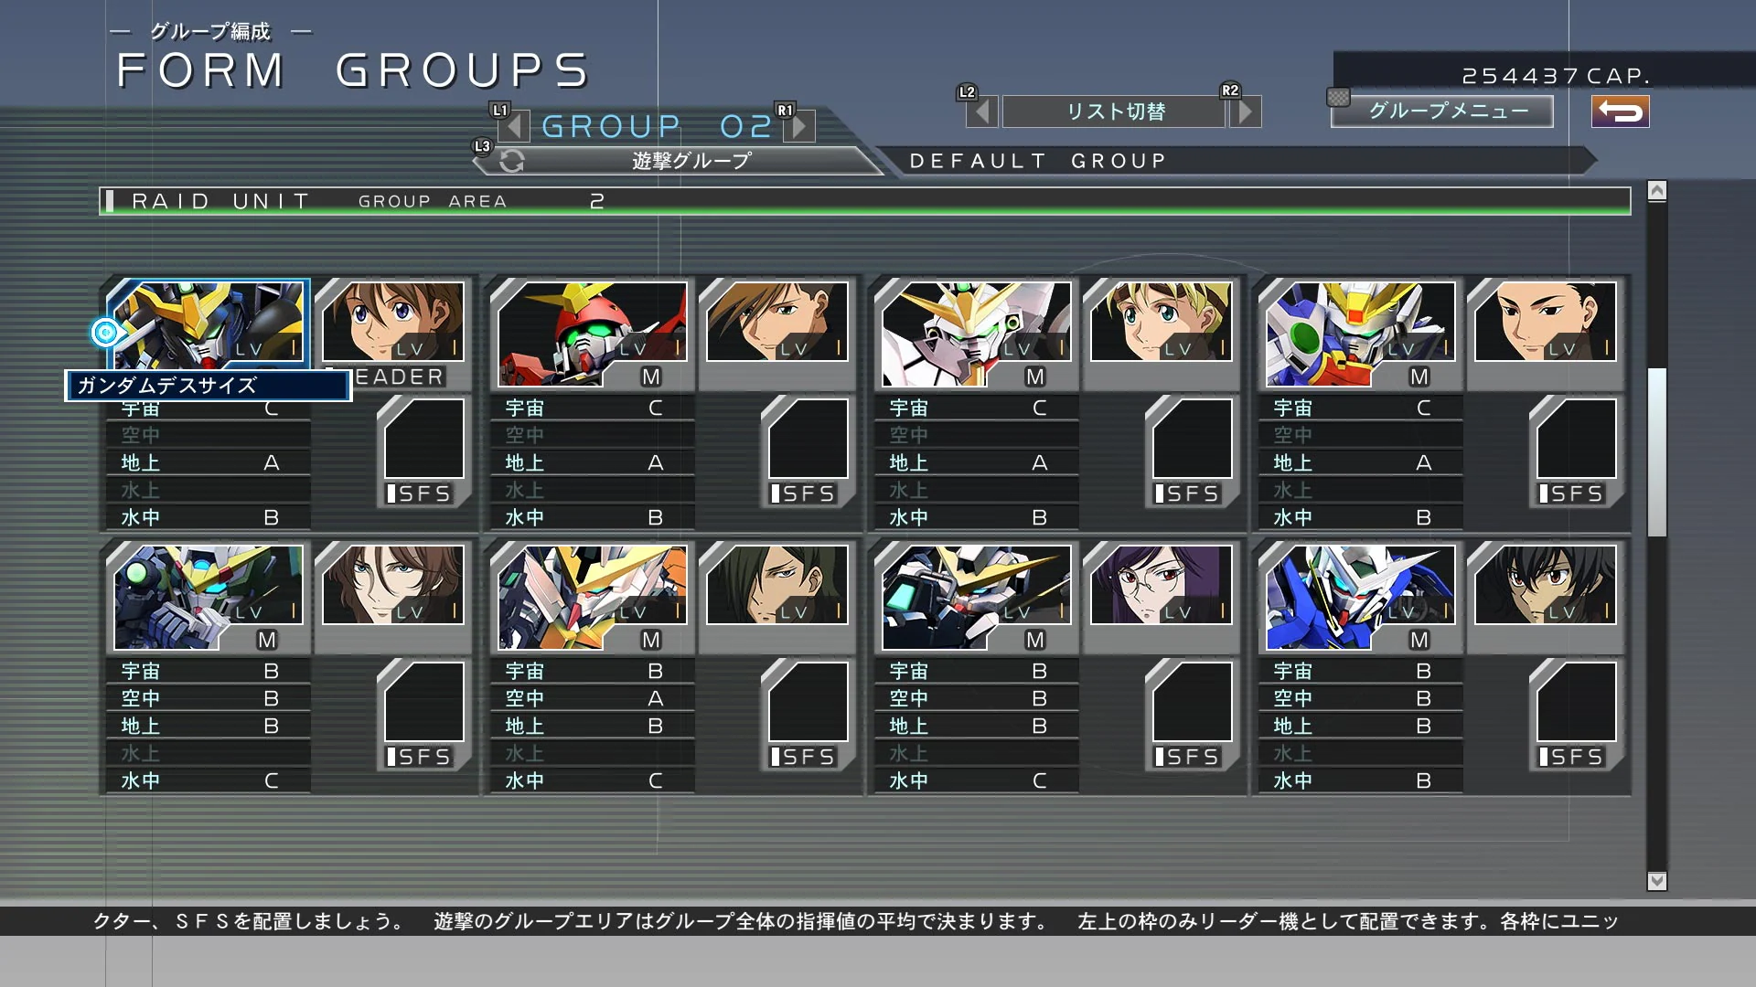Click the L3 stick icon near 遊撃グループ
1756x987 pixels.
482,146
